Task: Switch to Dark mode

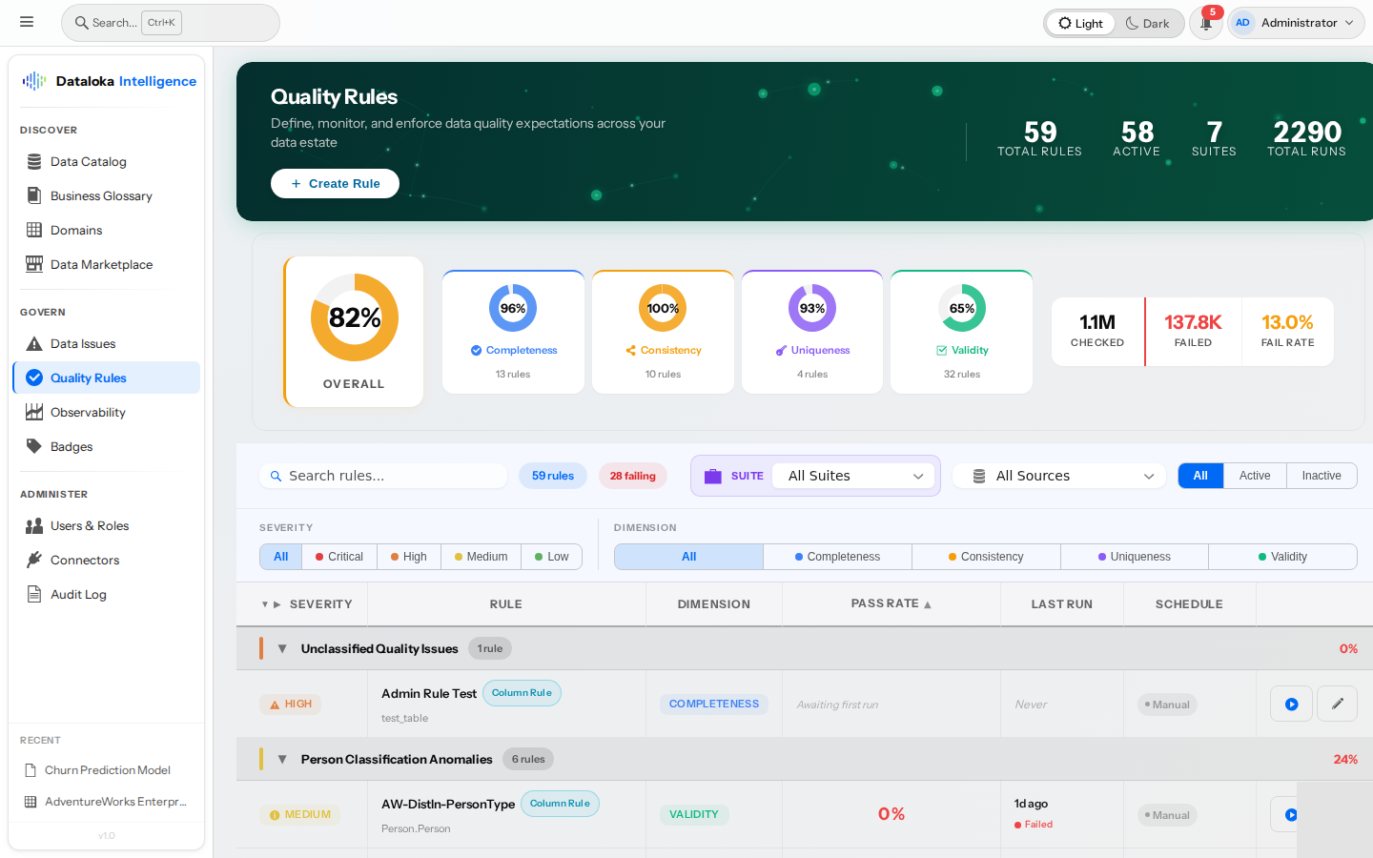Action: 1148,23
